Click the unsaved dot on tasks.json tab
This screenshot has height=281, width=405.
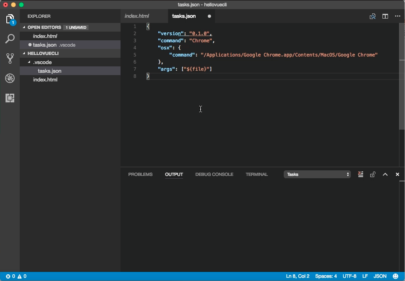209,16
